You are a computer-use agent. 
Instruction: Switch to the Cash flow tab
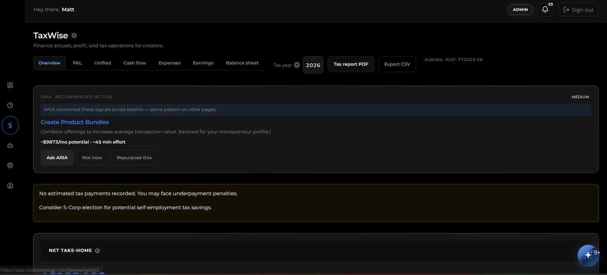tap(135, 63)
